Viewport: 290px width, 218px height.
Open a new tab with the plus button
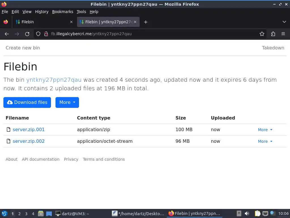click(x=146, y=22)
